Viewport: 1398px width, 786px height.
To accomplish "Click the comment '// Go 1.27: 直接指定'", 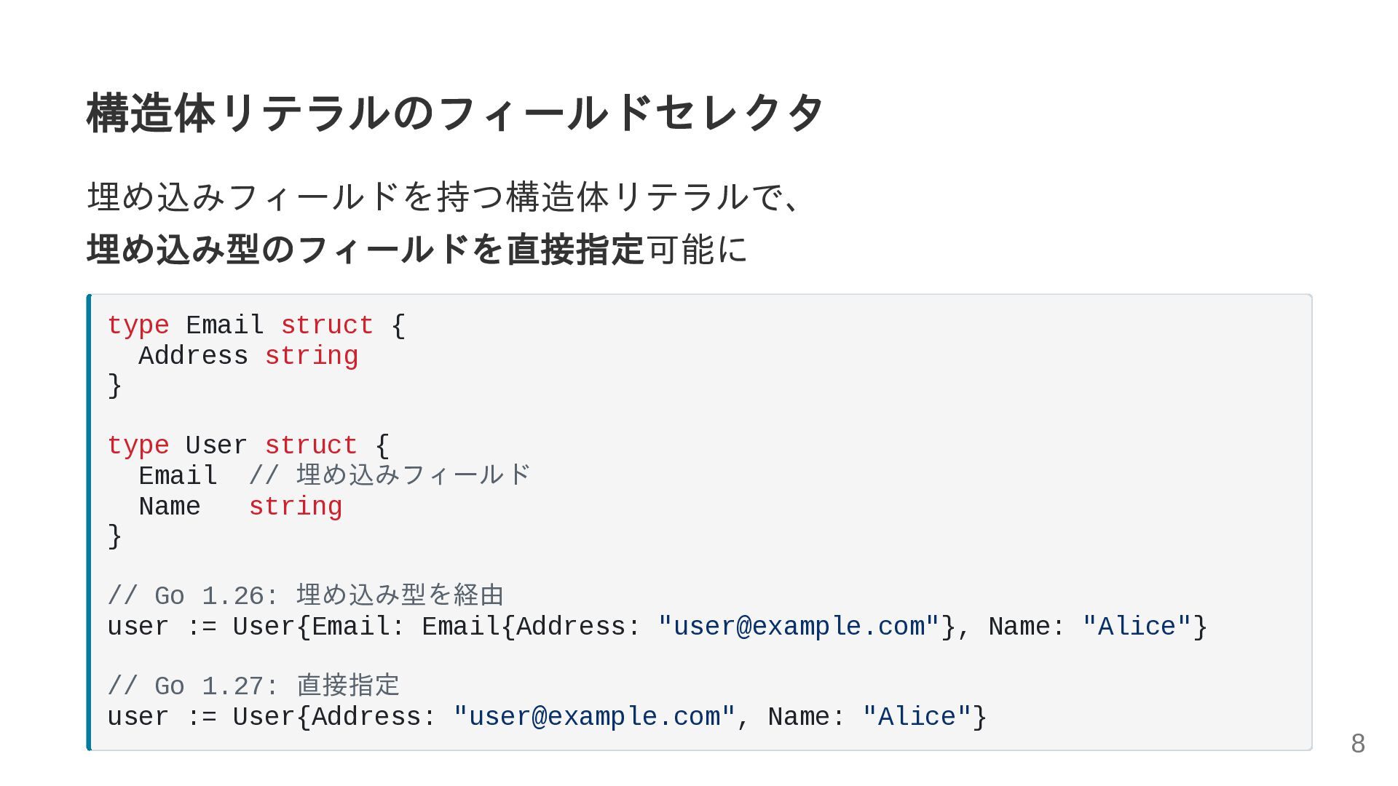I will (x=253, y=686).
